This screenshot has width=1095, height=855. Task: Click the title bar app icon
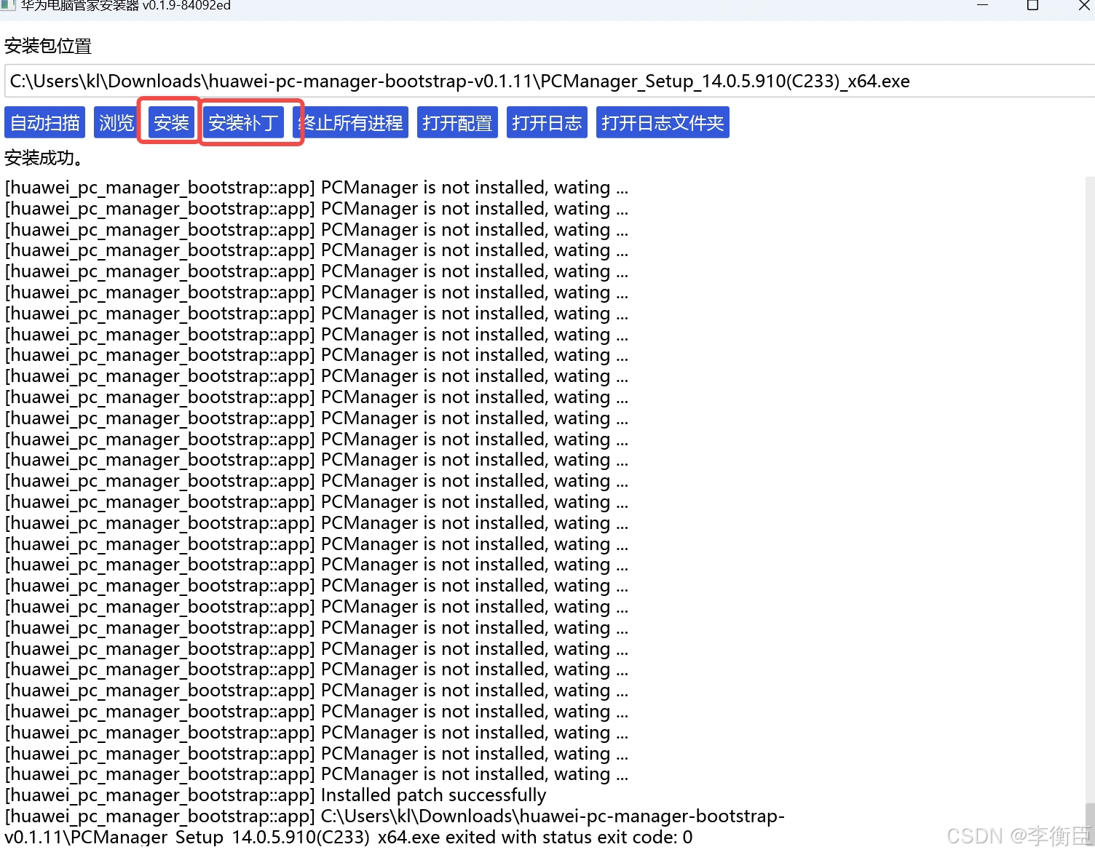click(8, 5)
